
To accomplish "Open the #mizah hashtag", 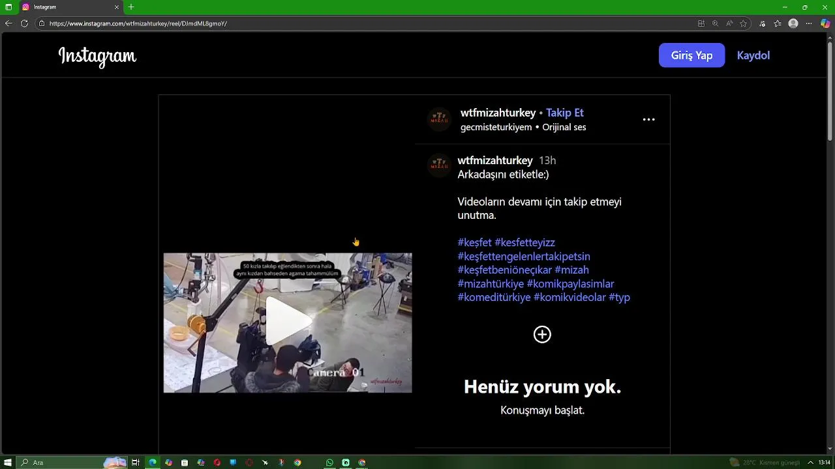I will click(x=571, y=270).
